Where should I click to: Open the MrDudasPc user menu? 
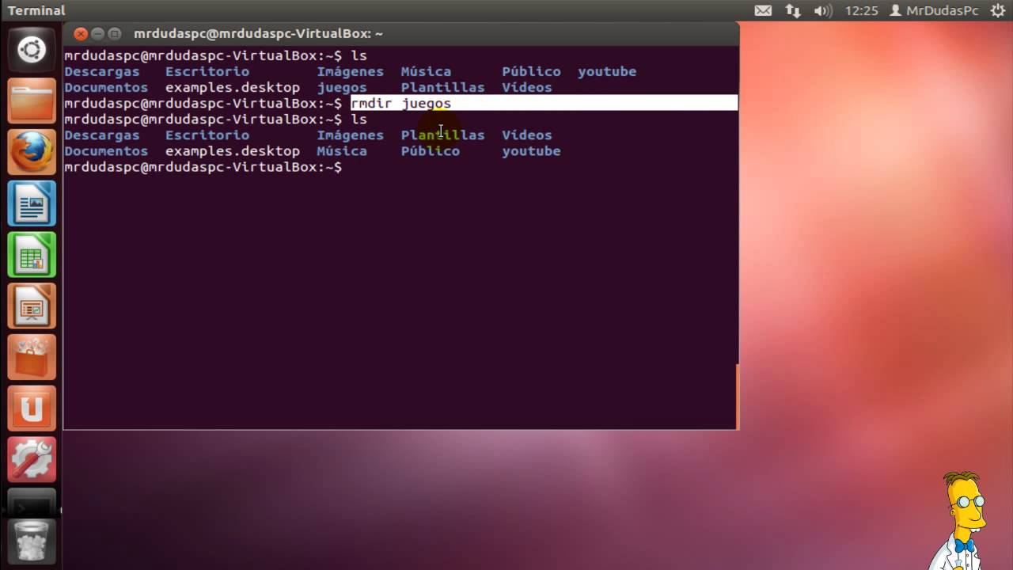pyautogui.click(x=934, y=10)
